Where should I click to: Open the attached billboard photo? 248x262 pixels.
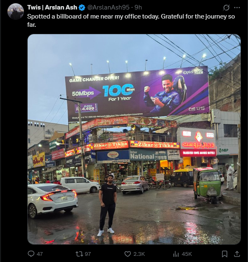tap(134, 139)
